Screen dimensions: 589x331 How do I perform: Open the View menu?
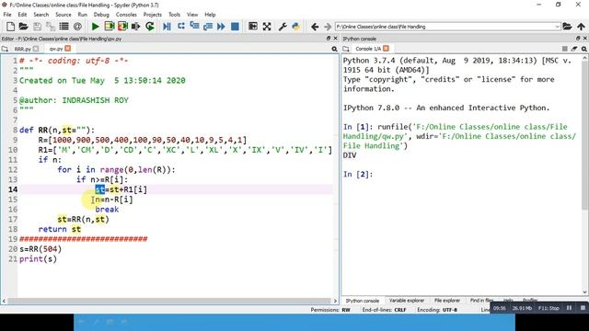pyautogui.click(x=192, y=15)
